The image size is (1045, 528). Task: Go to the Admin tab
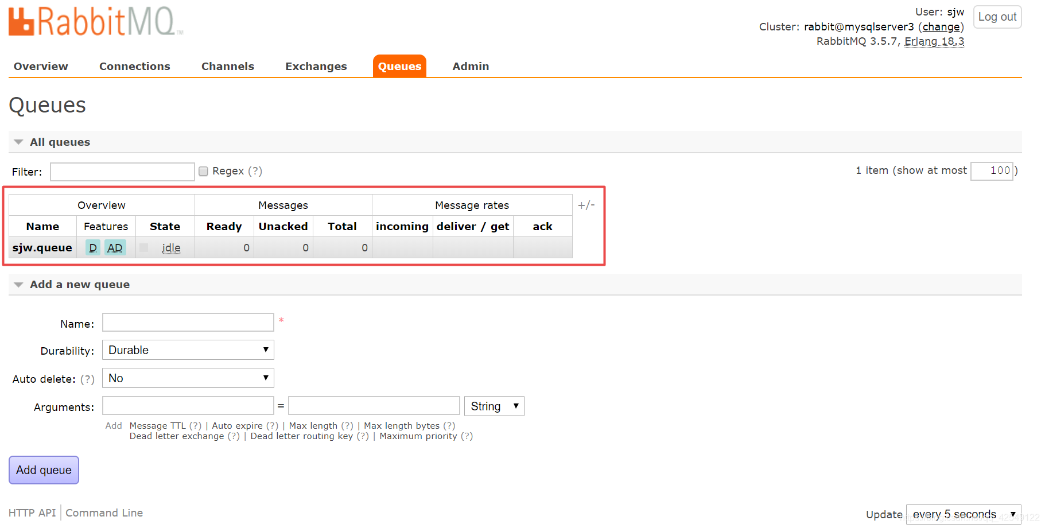point(471,67)
